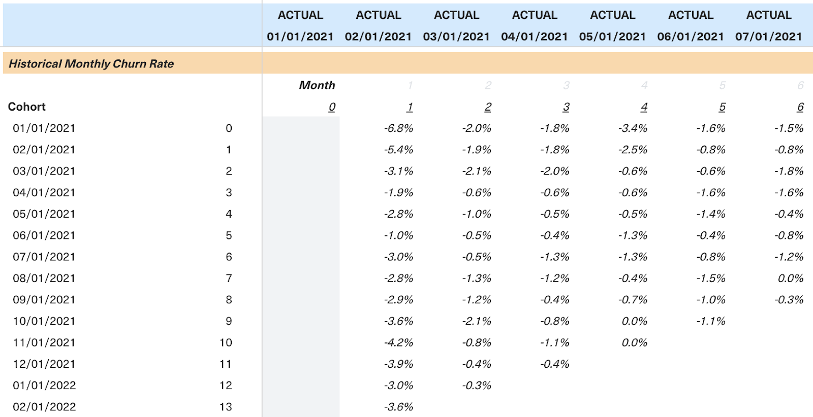Image resolution: width=813 pixels, height=417 pixels.
Task: Click underlined month number 3 header
Action: click(566, 107)
